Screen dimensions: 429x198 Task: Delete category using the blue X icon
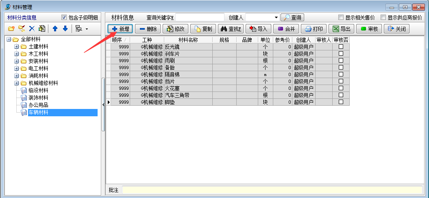click(31, 28)
